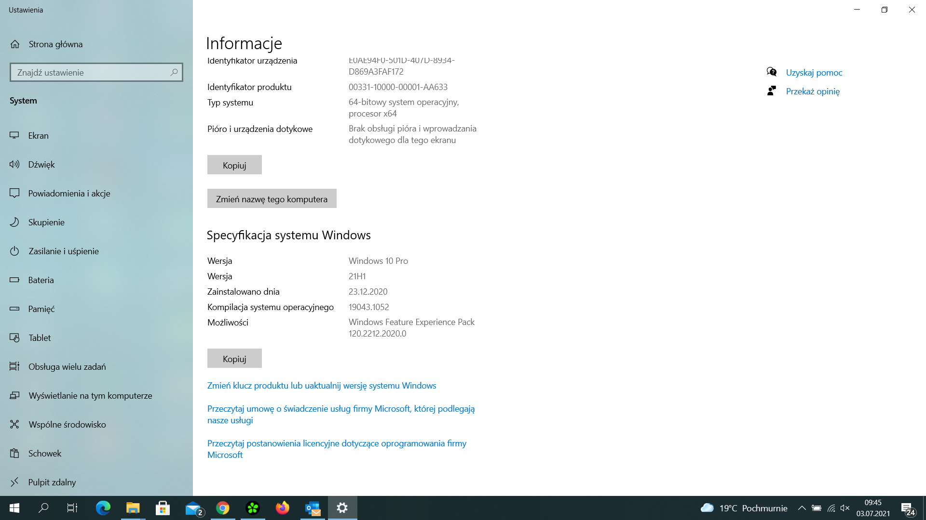Open Microsoft services agreement link
This screenshot has width=926, height=520.
(341, 415)
